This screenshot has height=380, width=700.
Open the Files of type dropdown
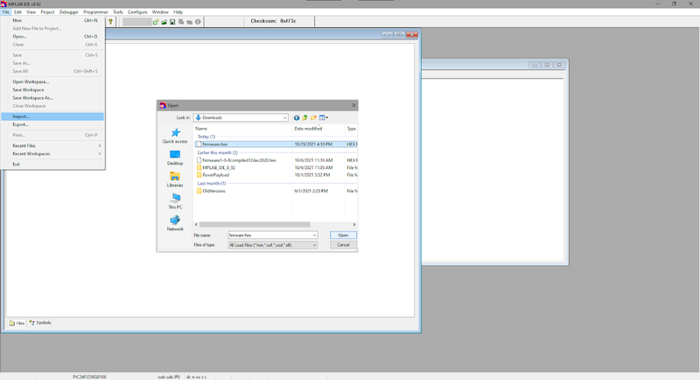click(x=313, y=245)
